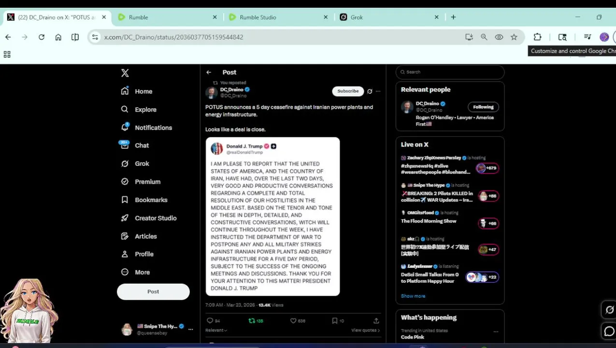Click floating messages button at right edge
The width and height of the screenshot is (616, 348).
click(610, 331)
